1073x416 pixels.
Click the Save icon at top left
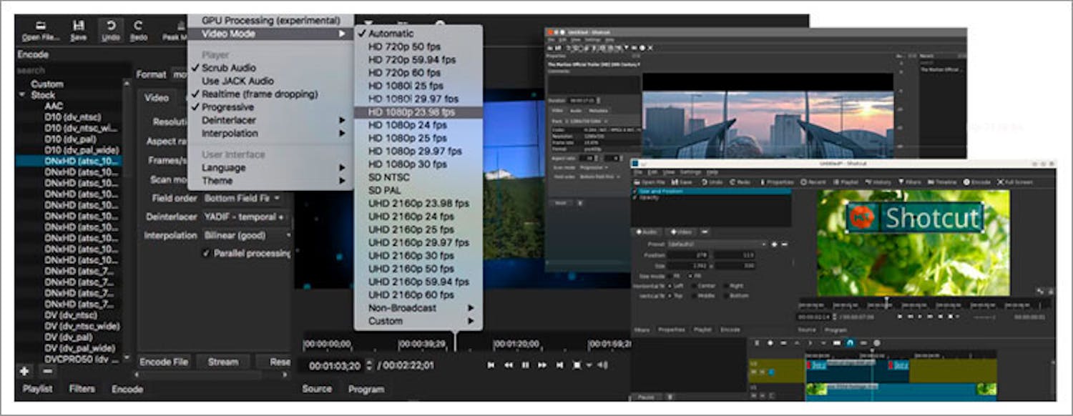coord(77,27)
